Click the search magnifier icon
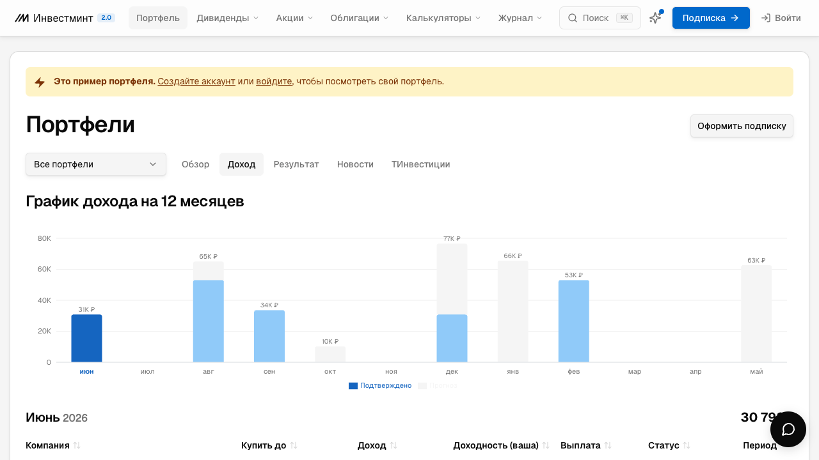Image resolution: width=819 pixels, height=460 pixels. click(573, 18)
